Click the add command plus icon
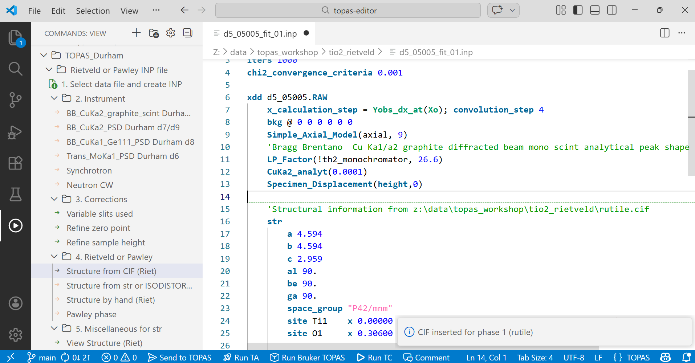695x363 pixels. (x=136, y=33)
